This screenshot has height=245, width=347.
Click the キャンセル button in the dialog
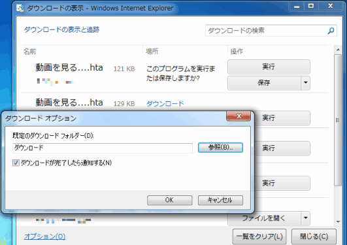[x=220, y=200]
